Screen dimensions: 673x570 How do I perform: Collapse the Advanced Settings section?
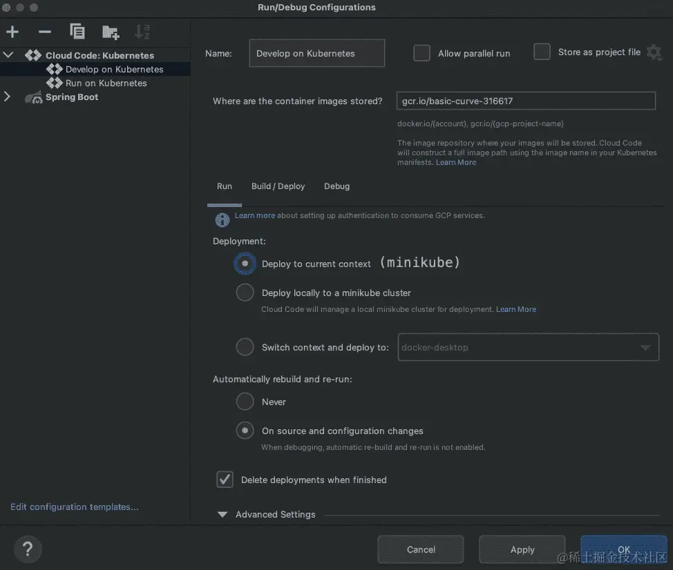click(222, 514)
